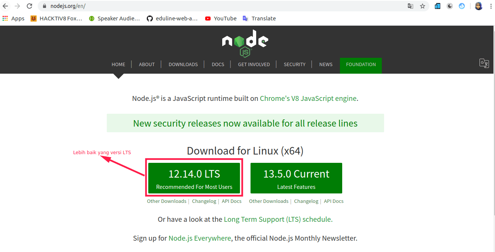Open the DOWNLOADS nav item
The image size is (495, 252).
click(x=183, y=65)
